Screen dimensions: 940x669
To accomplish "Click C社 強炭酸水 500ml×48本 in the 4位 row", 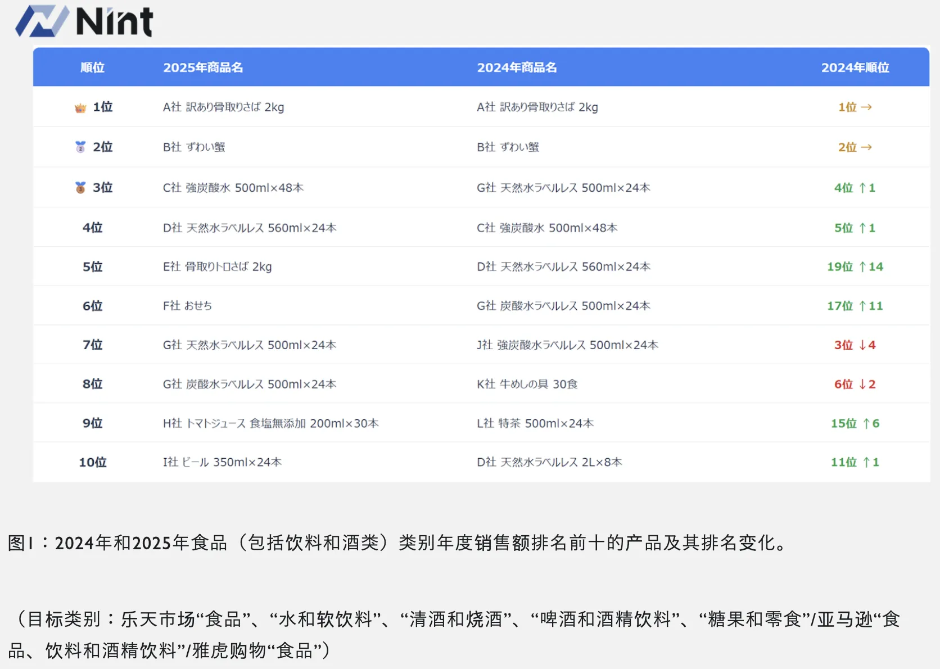I will click(x=547, y=228).
